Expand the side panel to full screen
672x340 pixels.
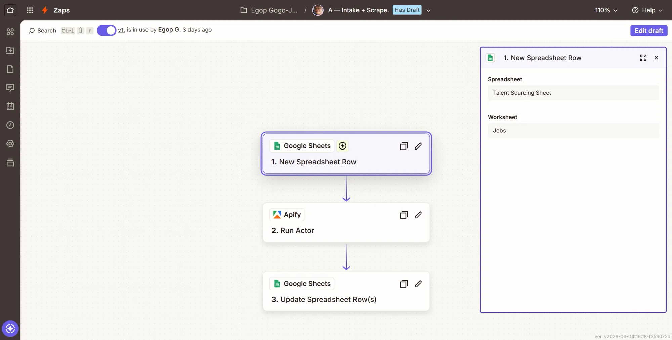(643, 58)
